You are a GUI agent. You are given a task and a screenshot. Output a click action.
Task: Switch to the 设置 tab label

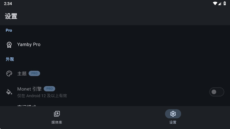(173, 122)
